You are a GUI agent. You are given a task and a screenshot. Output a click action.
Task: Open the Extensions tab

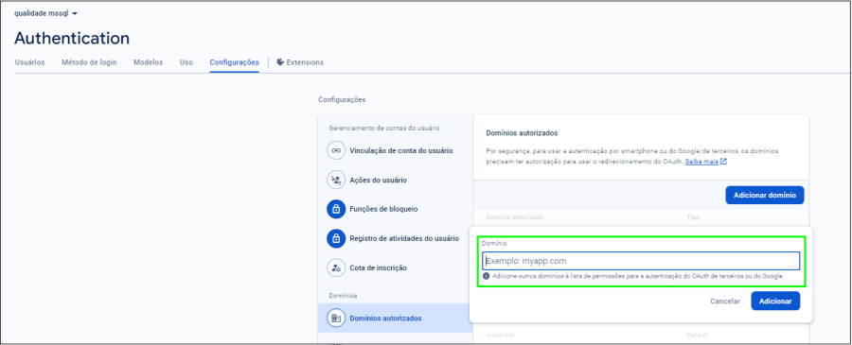tap(300, 62)
